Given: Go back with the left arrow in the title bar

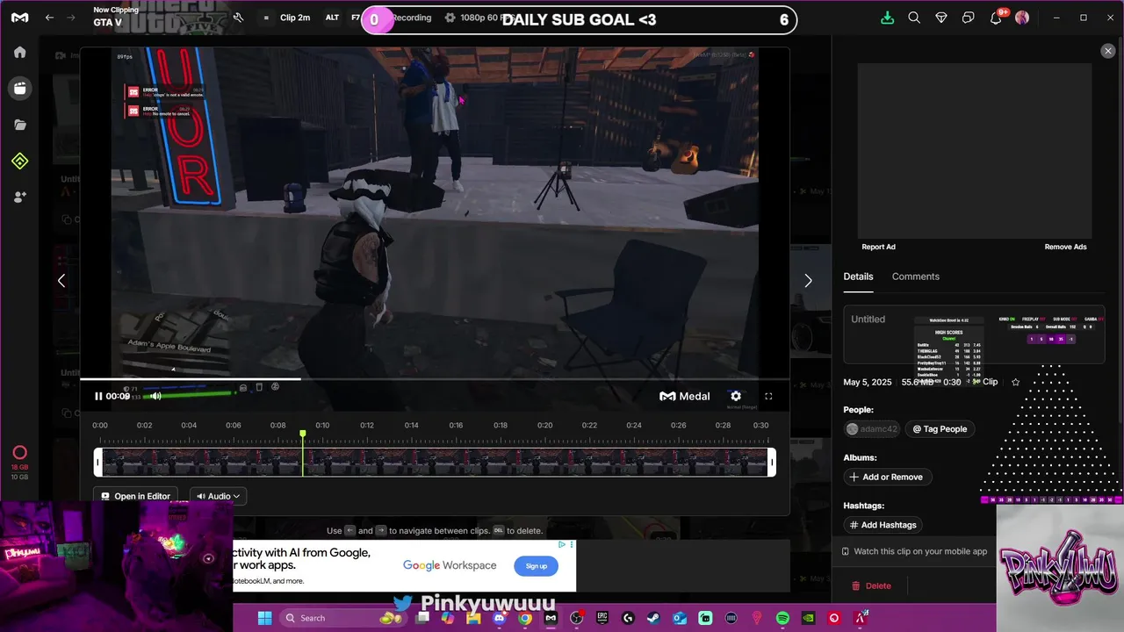Looking at the screenshot, I should point(49,18).
